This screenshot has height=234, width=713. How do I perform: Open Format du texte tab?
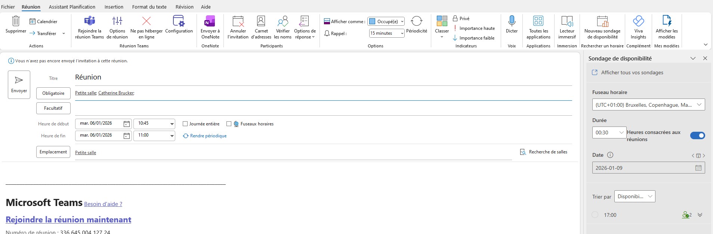click(149, 7)
